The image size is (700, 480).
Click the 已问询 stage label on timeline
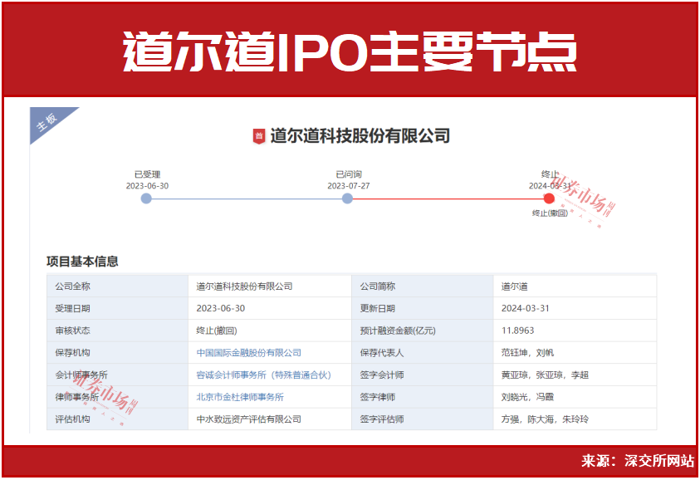point(349,174)
